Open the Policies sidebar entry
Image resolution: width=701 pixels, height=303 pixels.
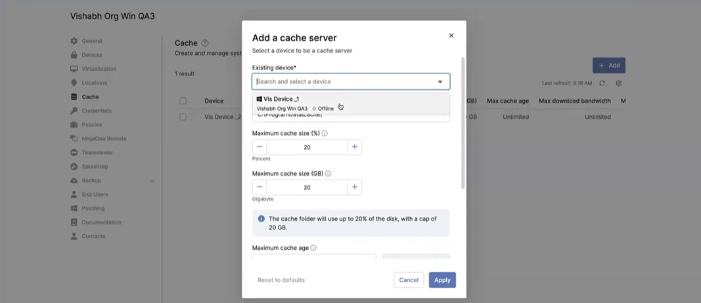coord(91,125)
